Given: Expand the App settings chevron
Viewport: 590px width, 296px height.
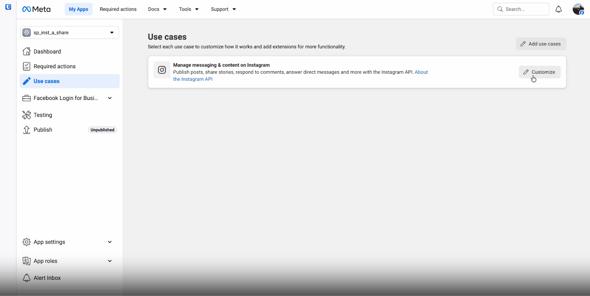Looking at the screenshot, I should (110, 242).
